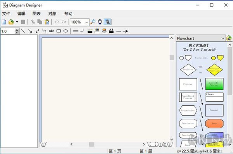Select the curved connector tool
Screen dimensions: 233x154
tap(44, 31)
